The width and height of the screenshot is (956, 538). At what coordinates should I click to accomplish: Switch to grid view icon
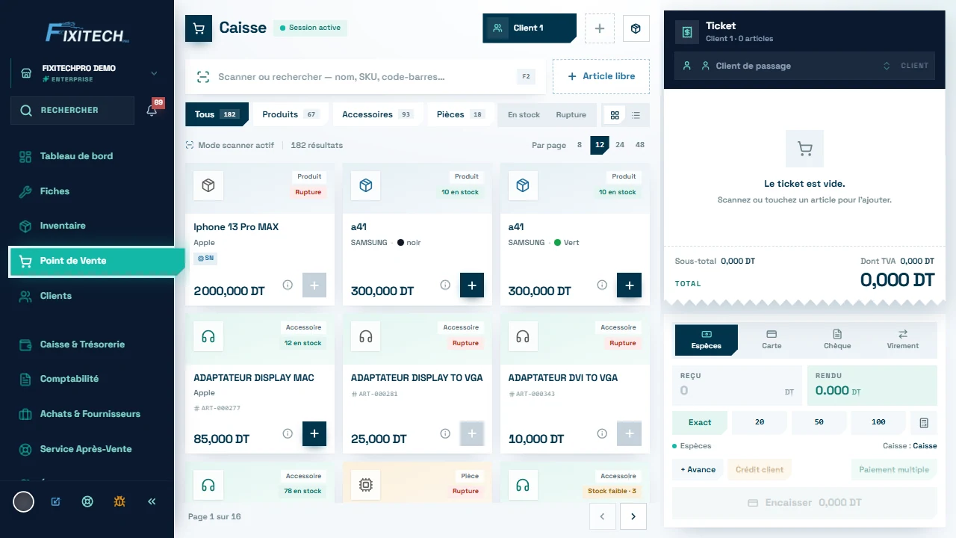click(615, 115)
